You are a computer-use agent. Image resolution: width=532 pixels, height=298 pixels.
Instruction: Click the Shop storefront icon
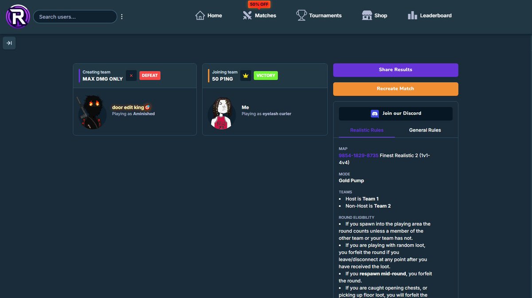click(x=367, y=15)
